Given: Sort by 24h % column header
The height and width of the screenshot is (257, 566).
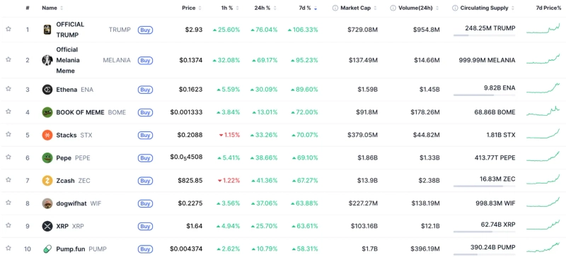Looking at the screenshot, I should pos(265,8).
